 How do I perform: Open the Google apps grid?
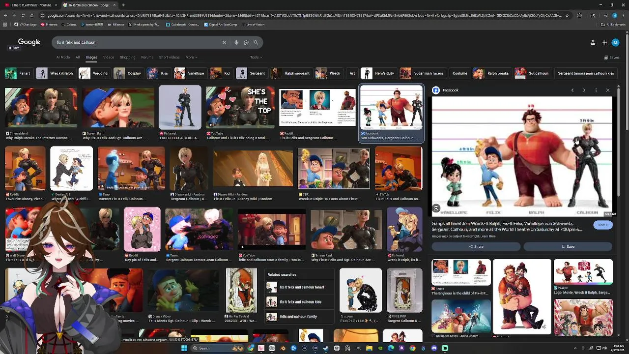pyautogui.click(x=605, y=43)
